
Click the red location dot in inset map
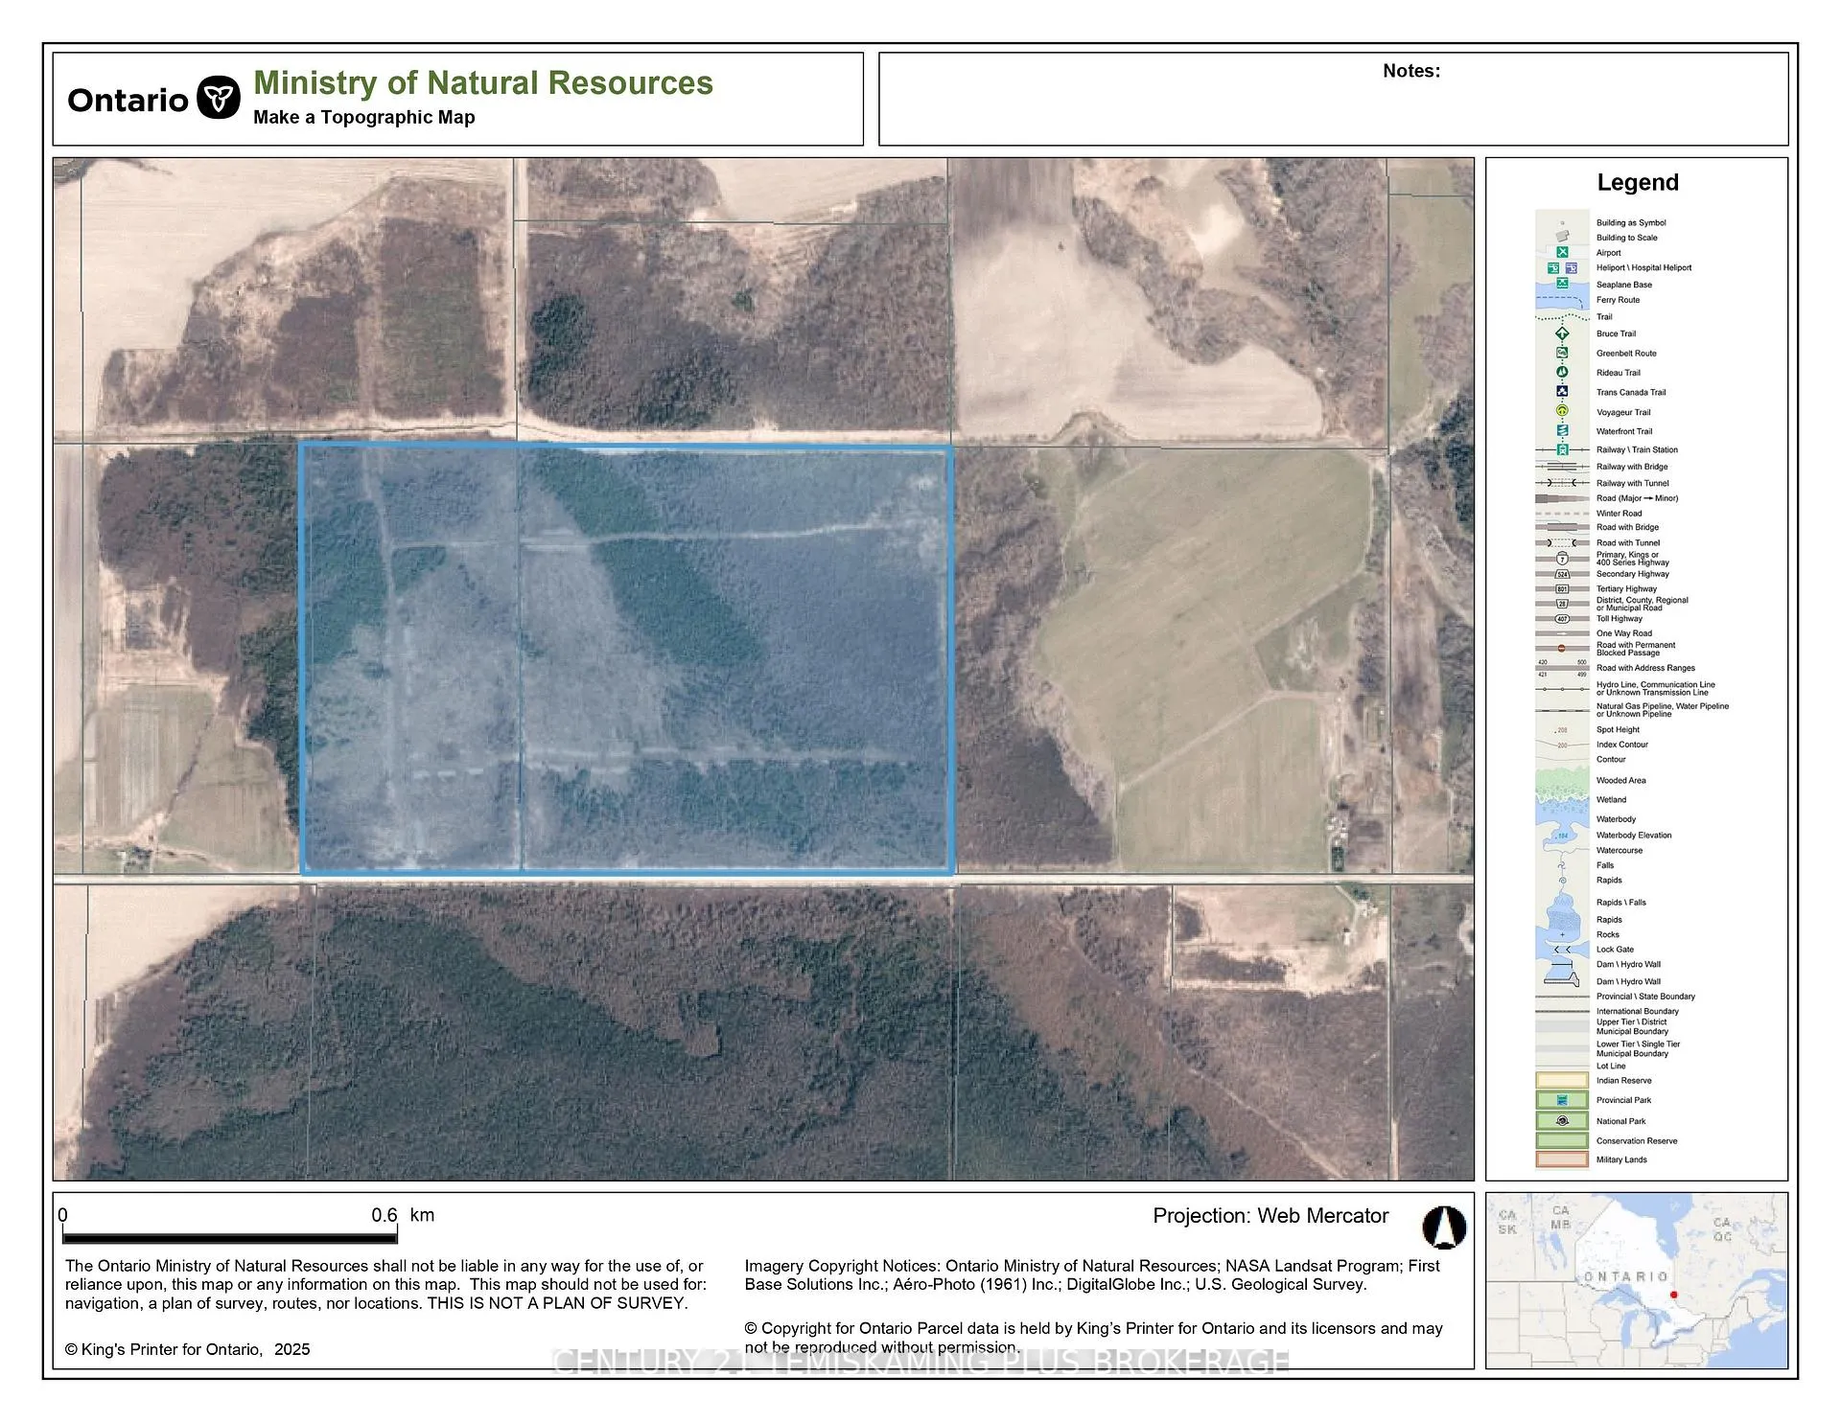pos(1674,1296)
